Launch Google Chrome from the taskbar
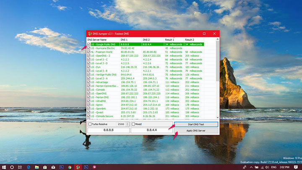Viewport: 302px width, 170px height. 70,167
